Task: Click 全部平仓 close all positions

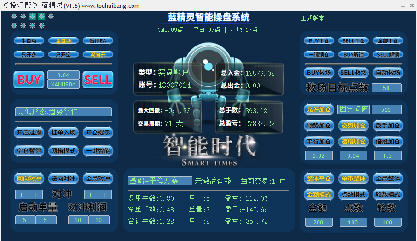Action: coord(388,40)
